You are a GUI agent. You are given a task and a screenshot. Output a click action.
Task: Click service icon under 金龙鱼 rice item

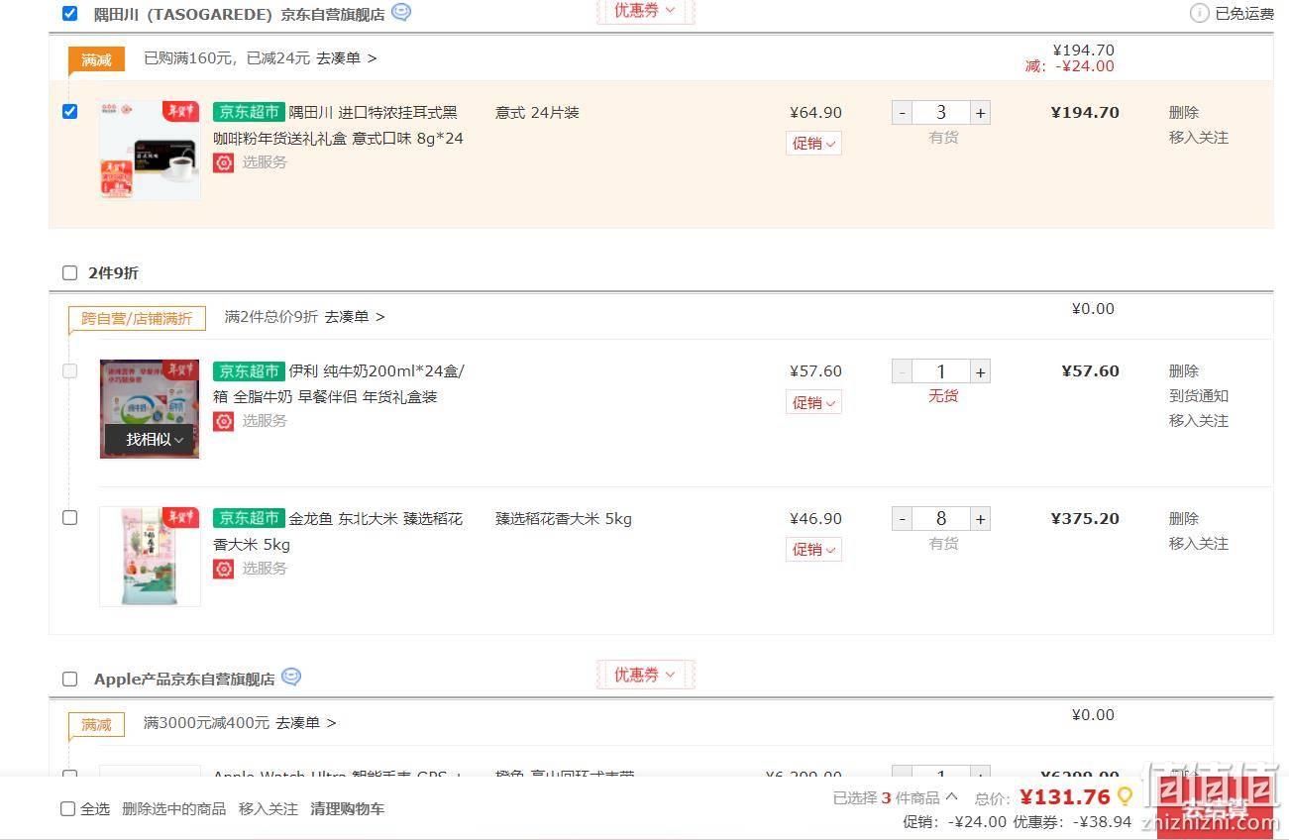(x=224, y=569)
